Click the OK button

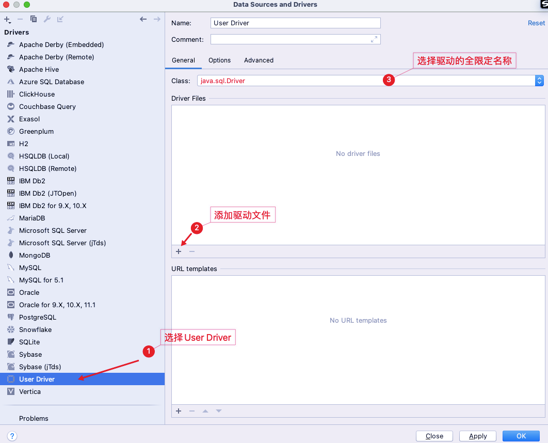[521, 436]
